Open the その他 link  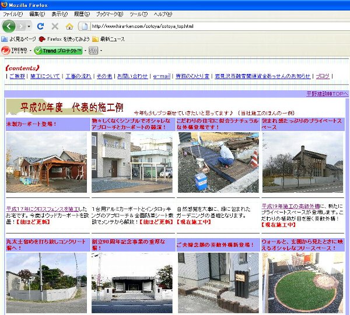click(x=104, y=76)
